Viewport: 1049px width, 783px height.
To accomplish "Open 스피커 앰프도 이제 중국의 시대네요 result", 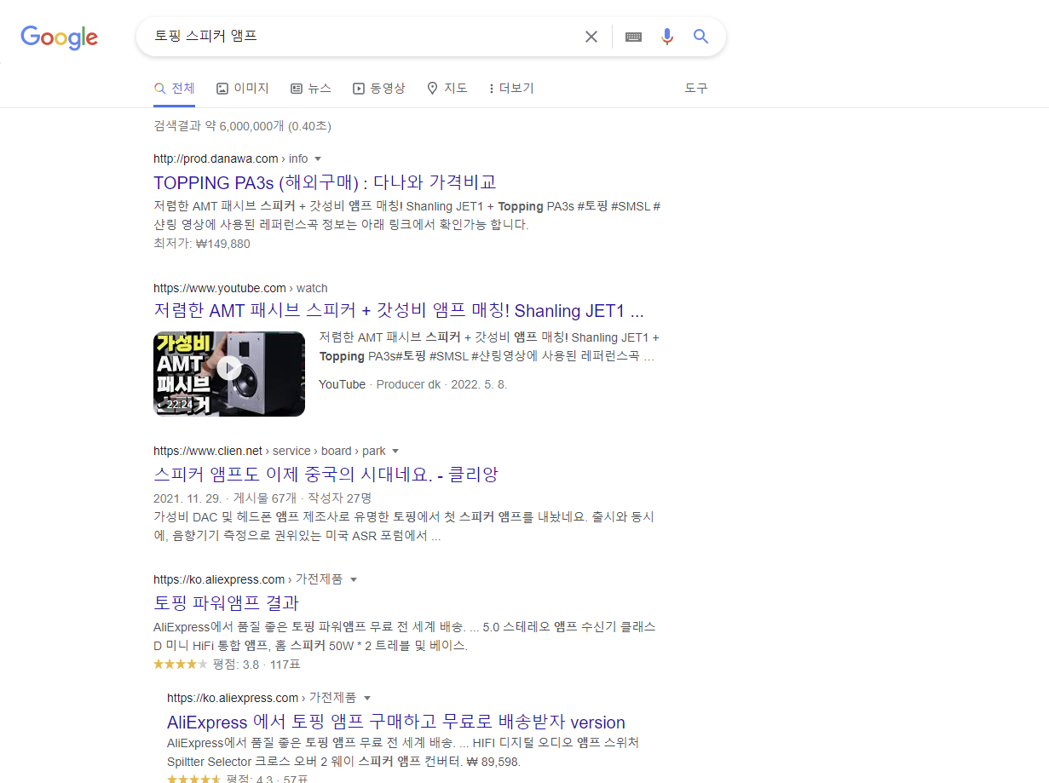I will 326,475.
